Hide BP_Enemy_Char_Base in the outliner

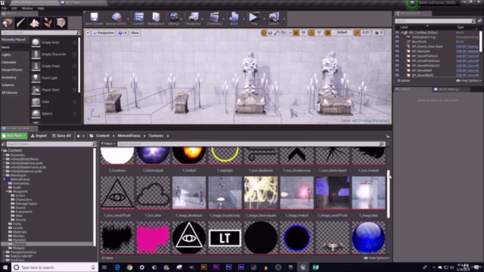pos(397,47)
